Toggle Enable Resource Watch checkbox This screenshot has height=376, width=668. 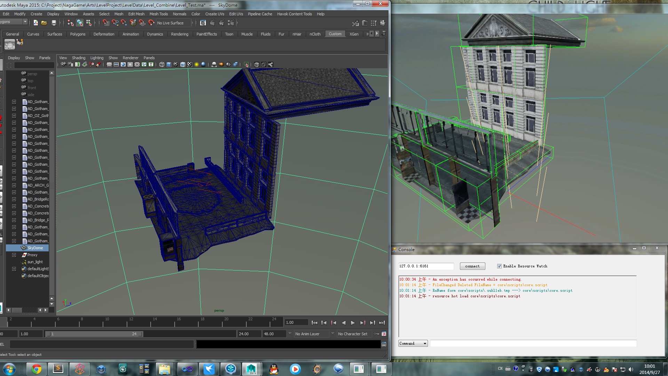[499, 266]
